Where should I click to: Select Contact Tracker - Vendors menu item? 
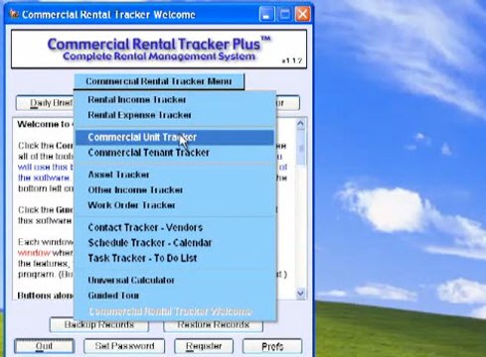tap(175, 227)
